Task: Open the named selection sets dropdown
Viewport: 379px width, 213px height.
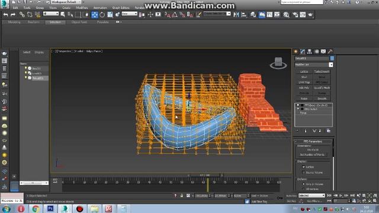Action: click(217, 14)
